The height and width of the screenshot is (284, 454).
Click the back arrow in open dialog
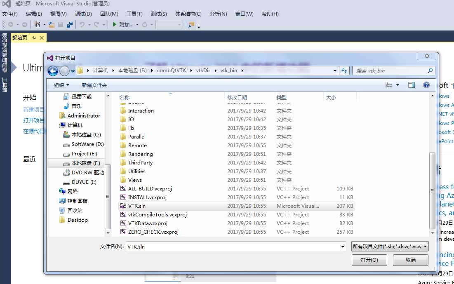[53, 70]
